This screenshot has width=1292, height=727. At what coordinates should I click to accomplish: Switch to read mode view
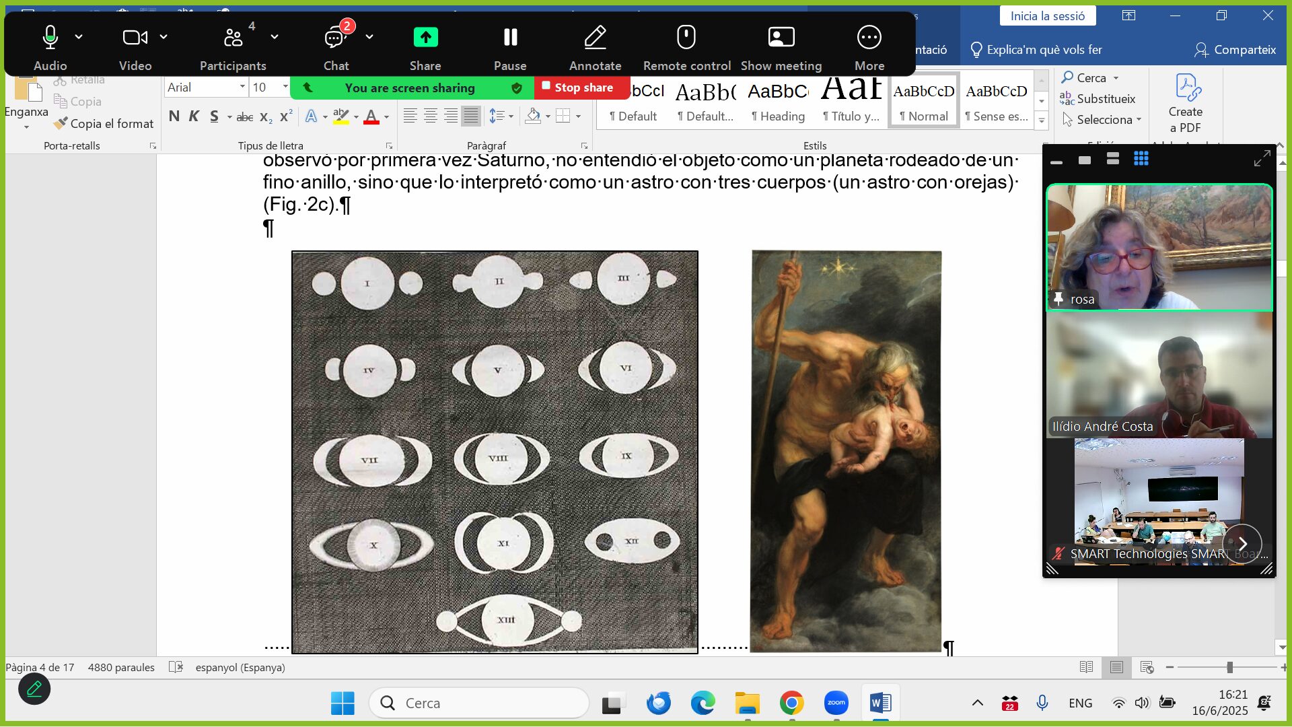[1086, 667]
